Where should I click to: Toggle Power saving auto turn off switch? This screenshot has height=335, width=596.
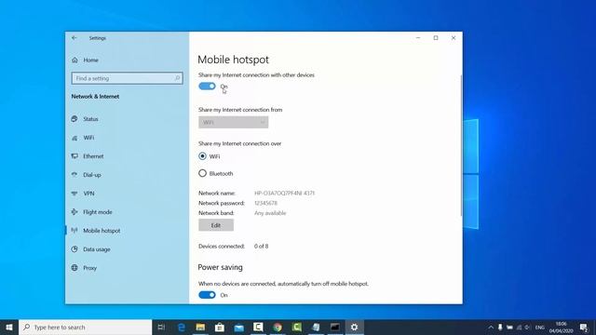click(x=207, y=295)
